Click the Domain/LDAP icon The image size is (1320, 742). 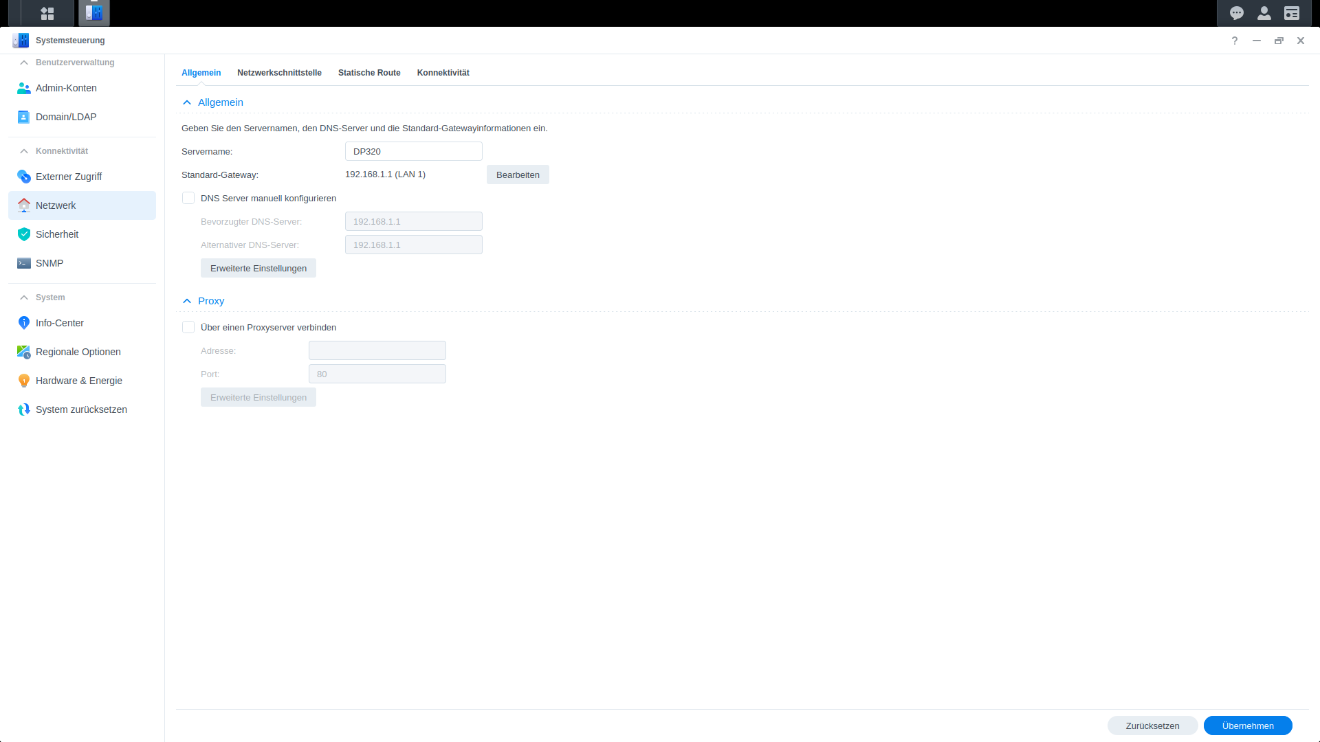pyautogui.click(x=24, y=117)
